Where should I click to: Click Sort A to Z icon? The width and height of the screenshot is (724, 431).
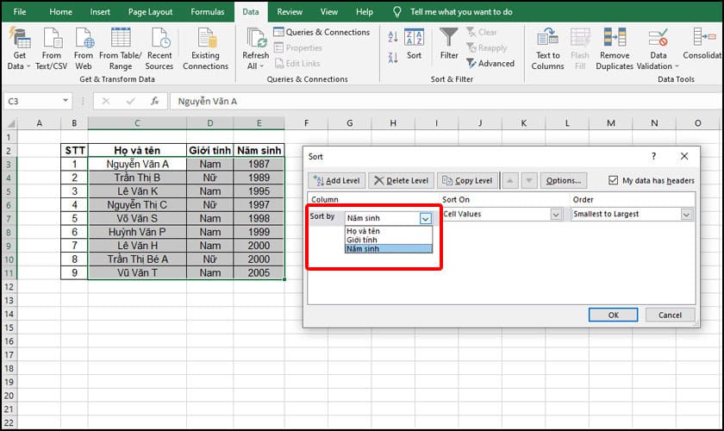click(x=393, y=37)
